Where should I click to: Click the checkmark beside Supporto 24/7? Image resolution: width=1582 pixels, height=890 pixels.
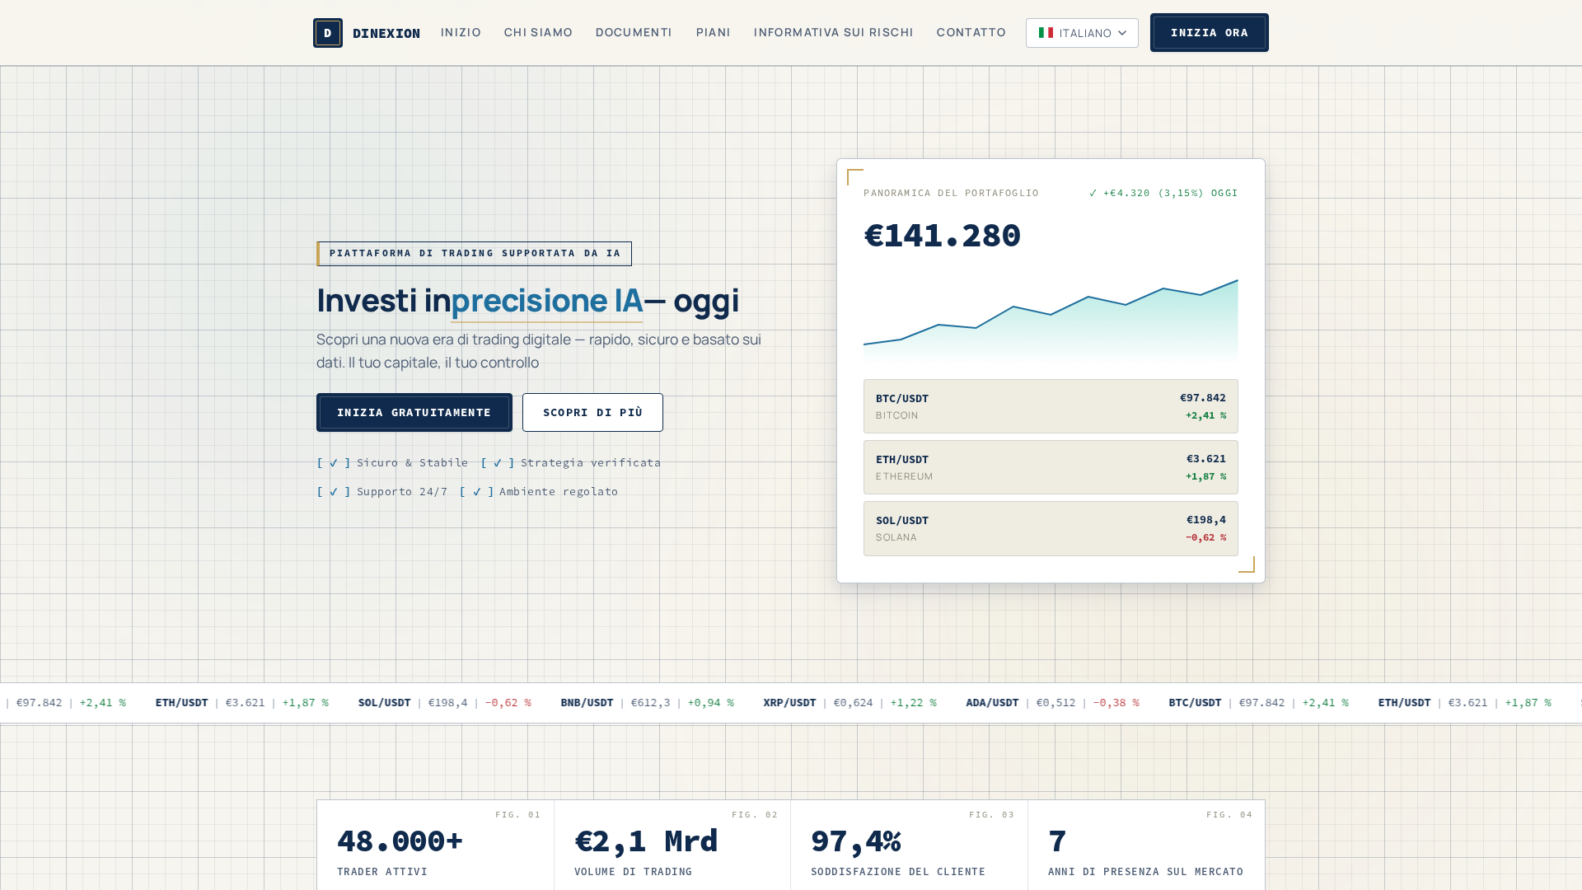pos(334,492)
